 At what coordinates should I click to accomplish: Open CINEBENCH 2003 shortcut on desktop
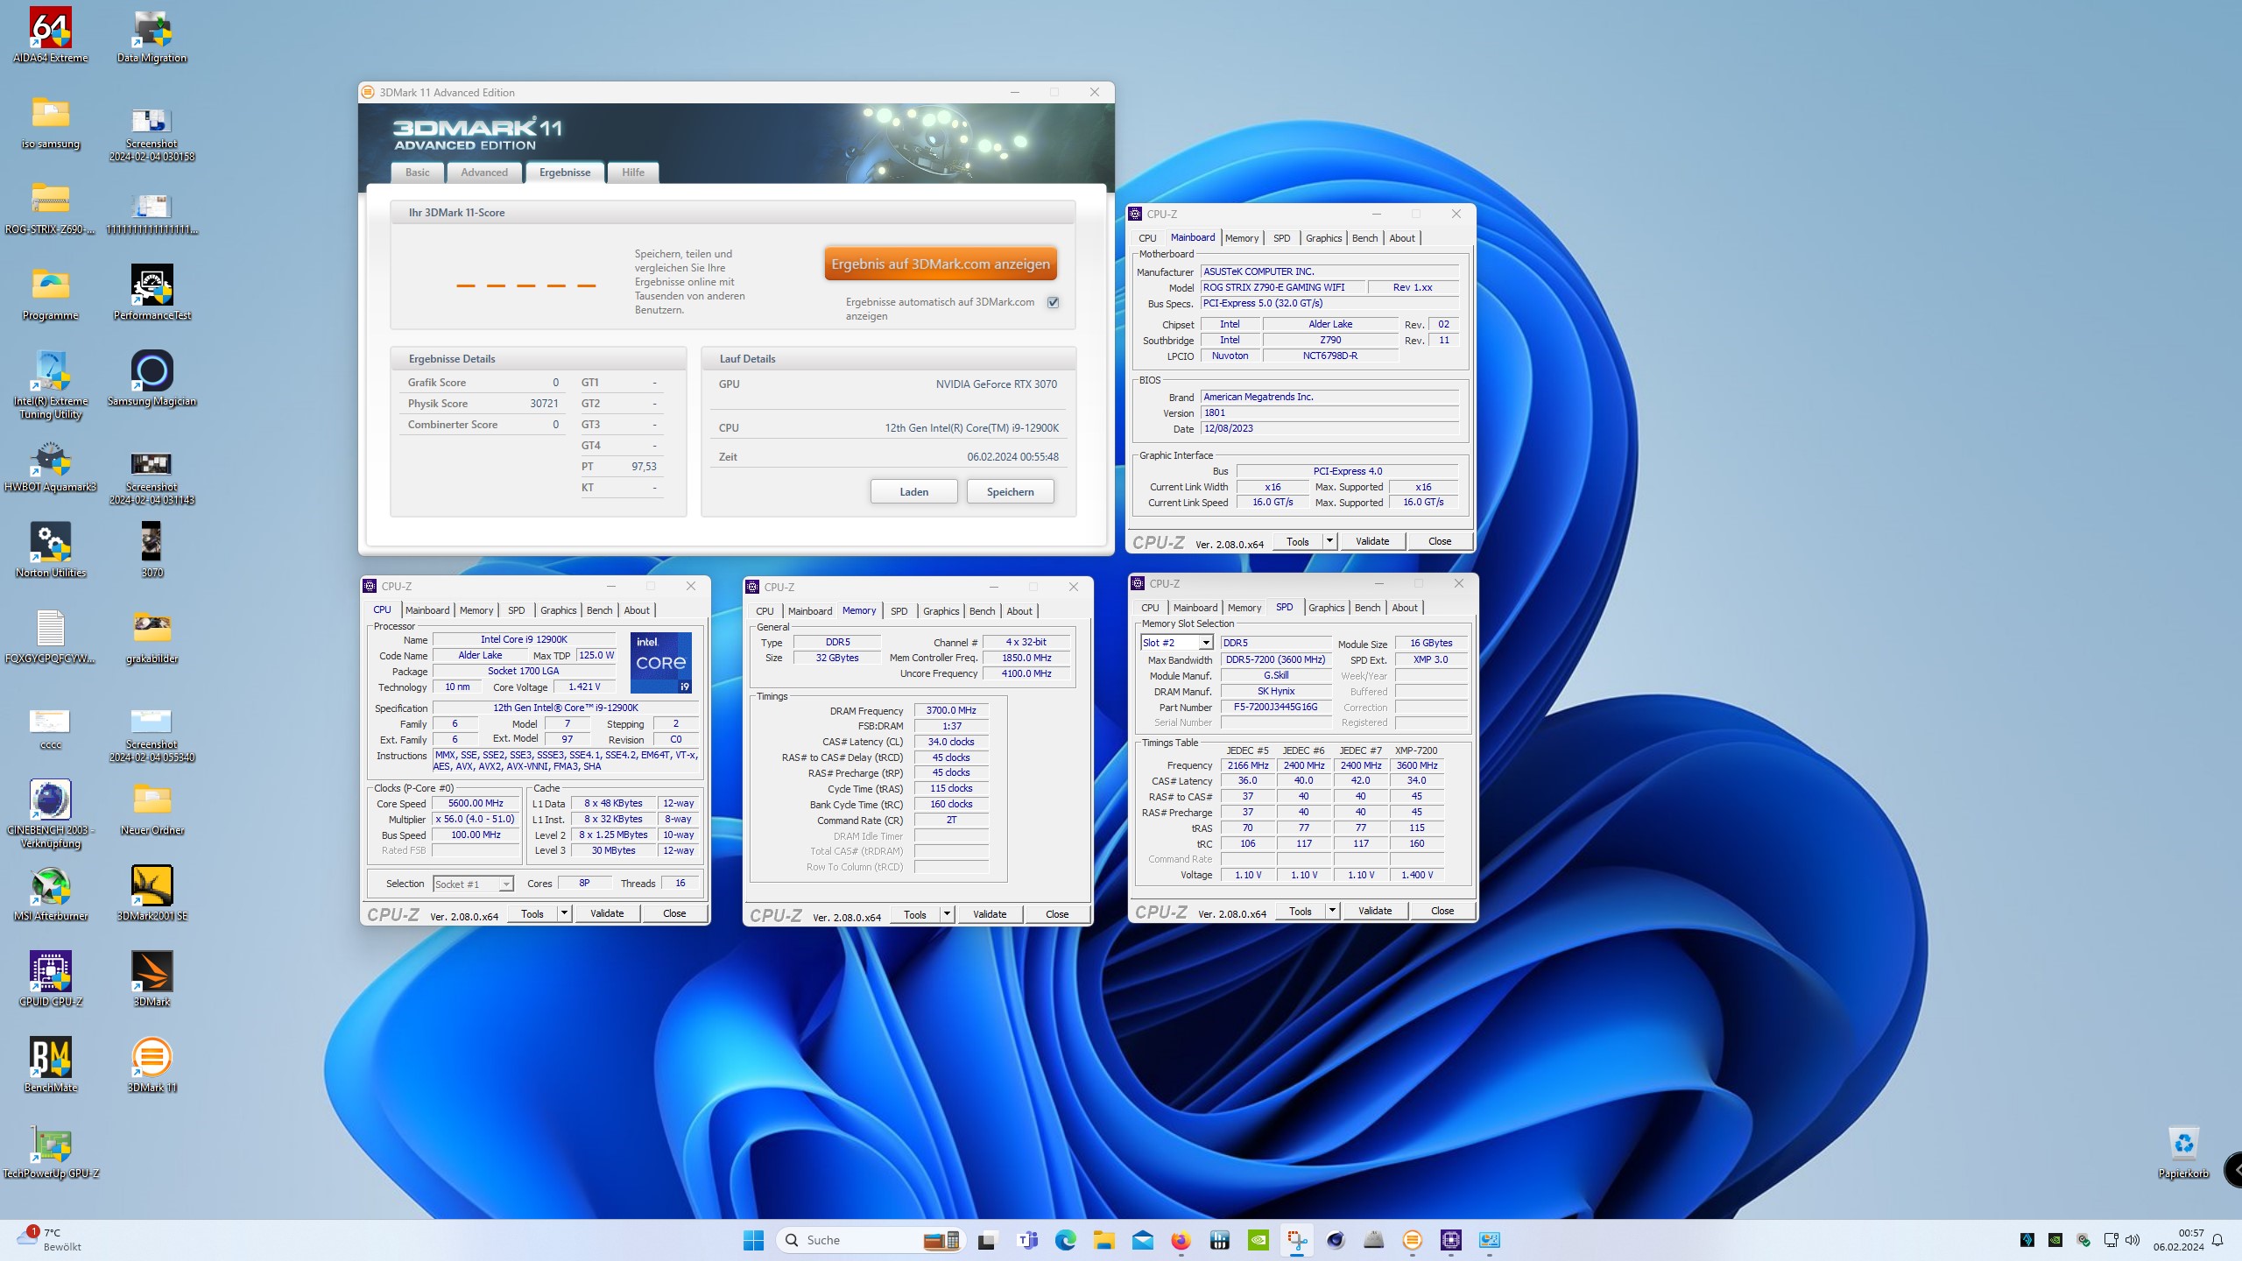pyautogui.click(x=50, y=814)
